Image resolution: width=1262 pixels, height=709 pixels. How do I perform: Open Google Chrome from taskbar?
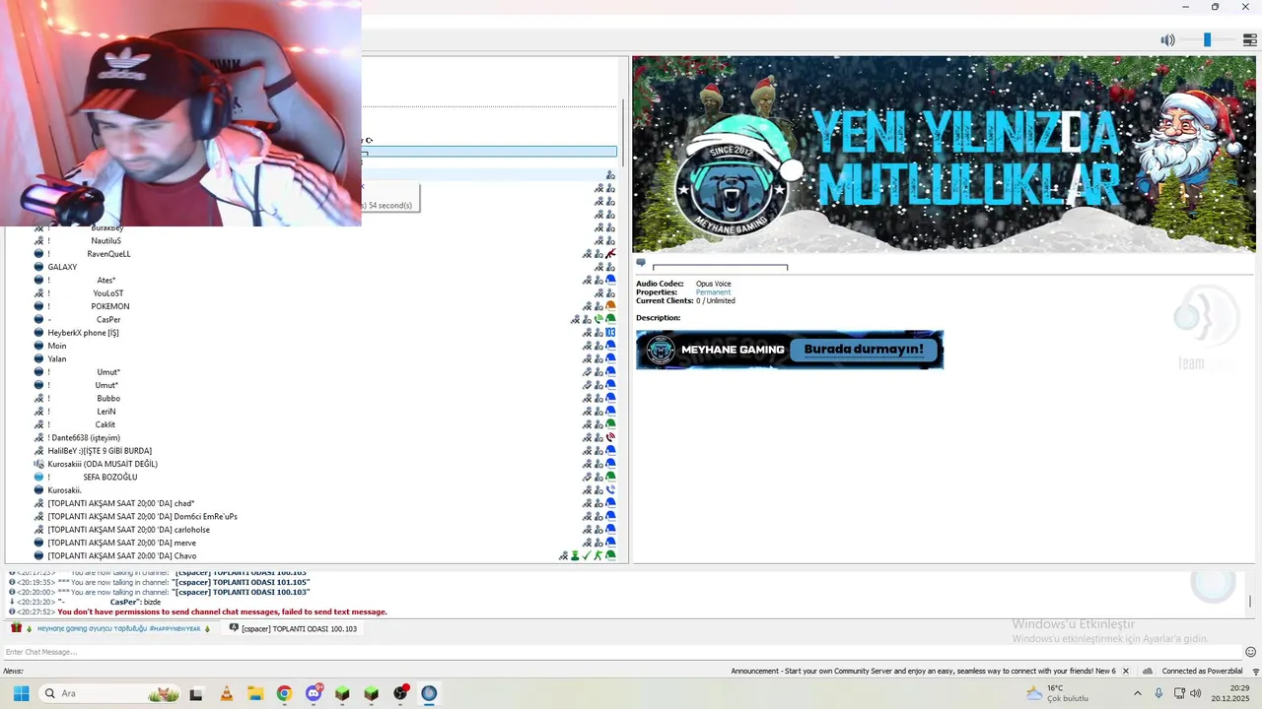pos(284,693)
